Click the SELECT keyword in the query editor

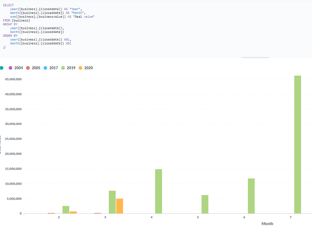pyautogui.click(x=8, y=5)
